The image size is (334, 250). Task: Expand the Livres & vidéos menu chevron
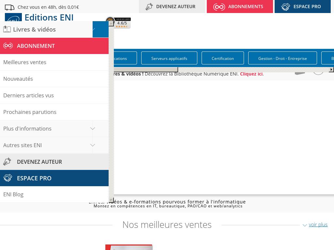(x=94, y=29)
